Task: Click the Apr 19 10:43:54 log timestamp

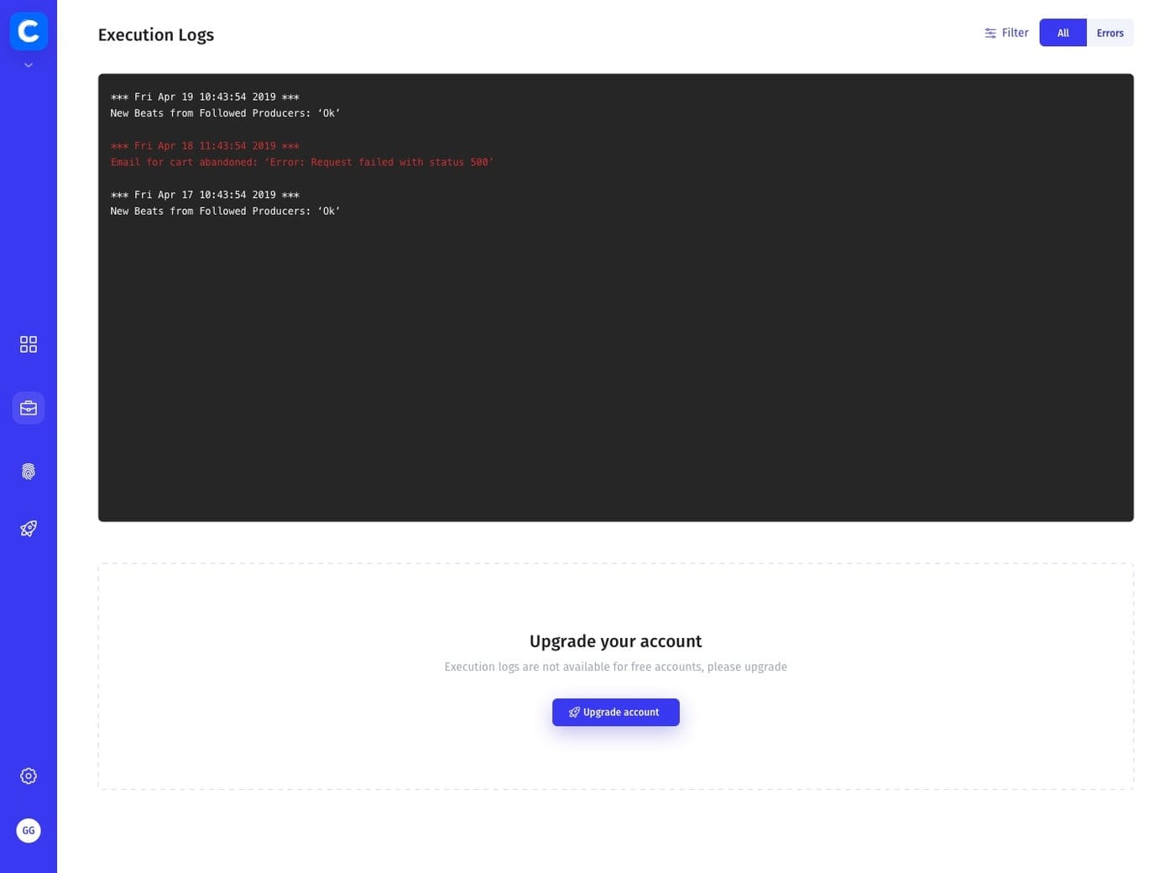Action: (x=205, y=97)
